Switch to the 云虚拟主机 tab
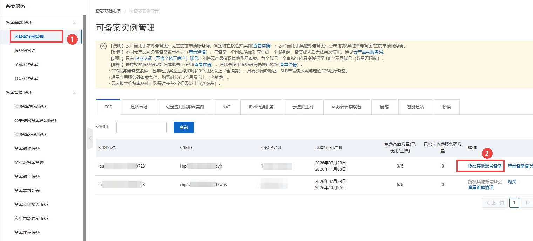 click(x=303, y=107)
